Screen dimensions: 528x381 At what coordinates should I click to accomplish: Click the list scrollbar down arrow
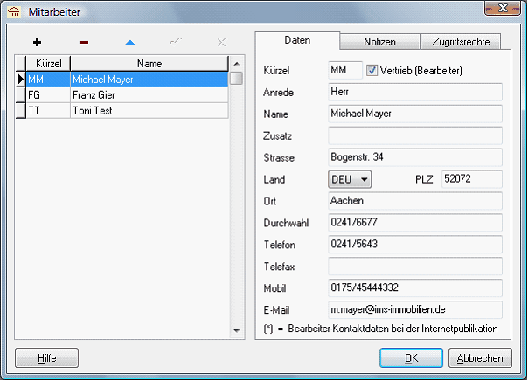236,330
